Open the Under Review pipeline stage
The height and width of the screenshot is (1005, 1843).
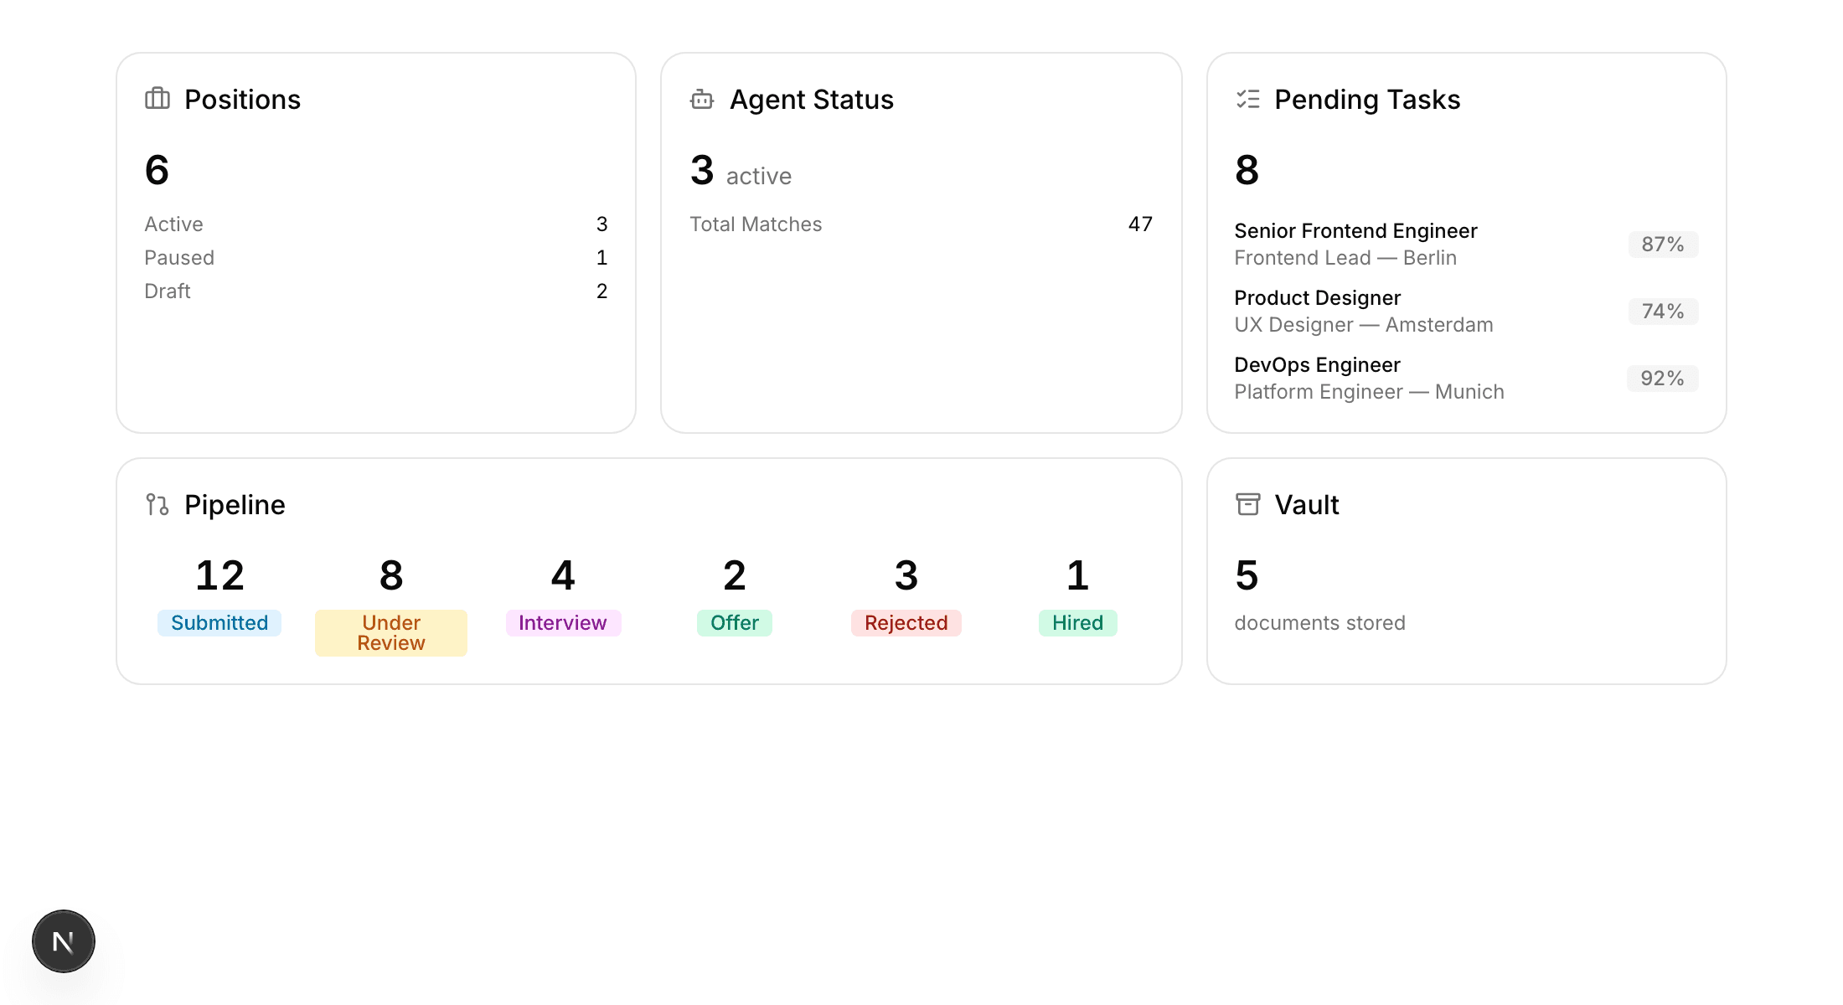pos(390,632)
